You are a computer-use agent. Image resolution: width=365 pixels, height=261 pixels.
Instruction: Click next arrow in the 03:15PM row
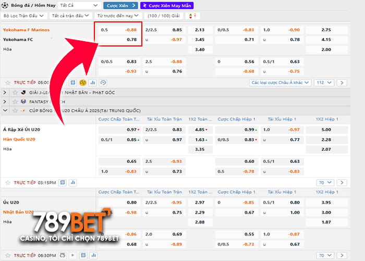click(x=342, y=183)
